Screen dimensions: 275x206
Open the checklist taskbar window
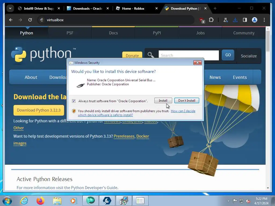click(x=140, y=201)
